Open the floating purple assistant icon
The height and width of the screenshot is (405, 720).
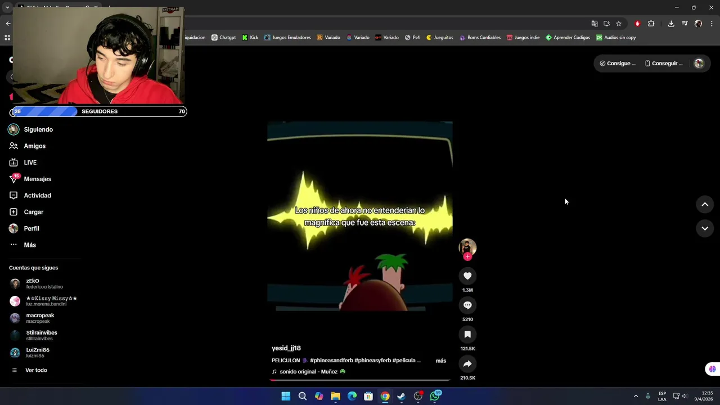pyautogui.click(x=712, y=369)
